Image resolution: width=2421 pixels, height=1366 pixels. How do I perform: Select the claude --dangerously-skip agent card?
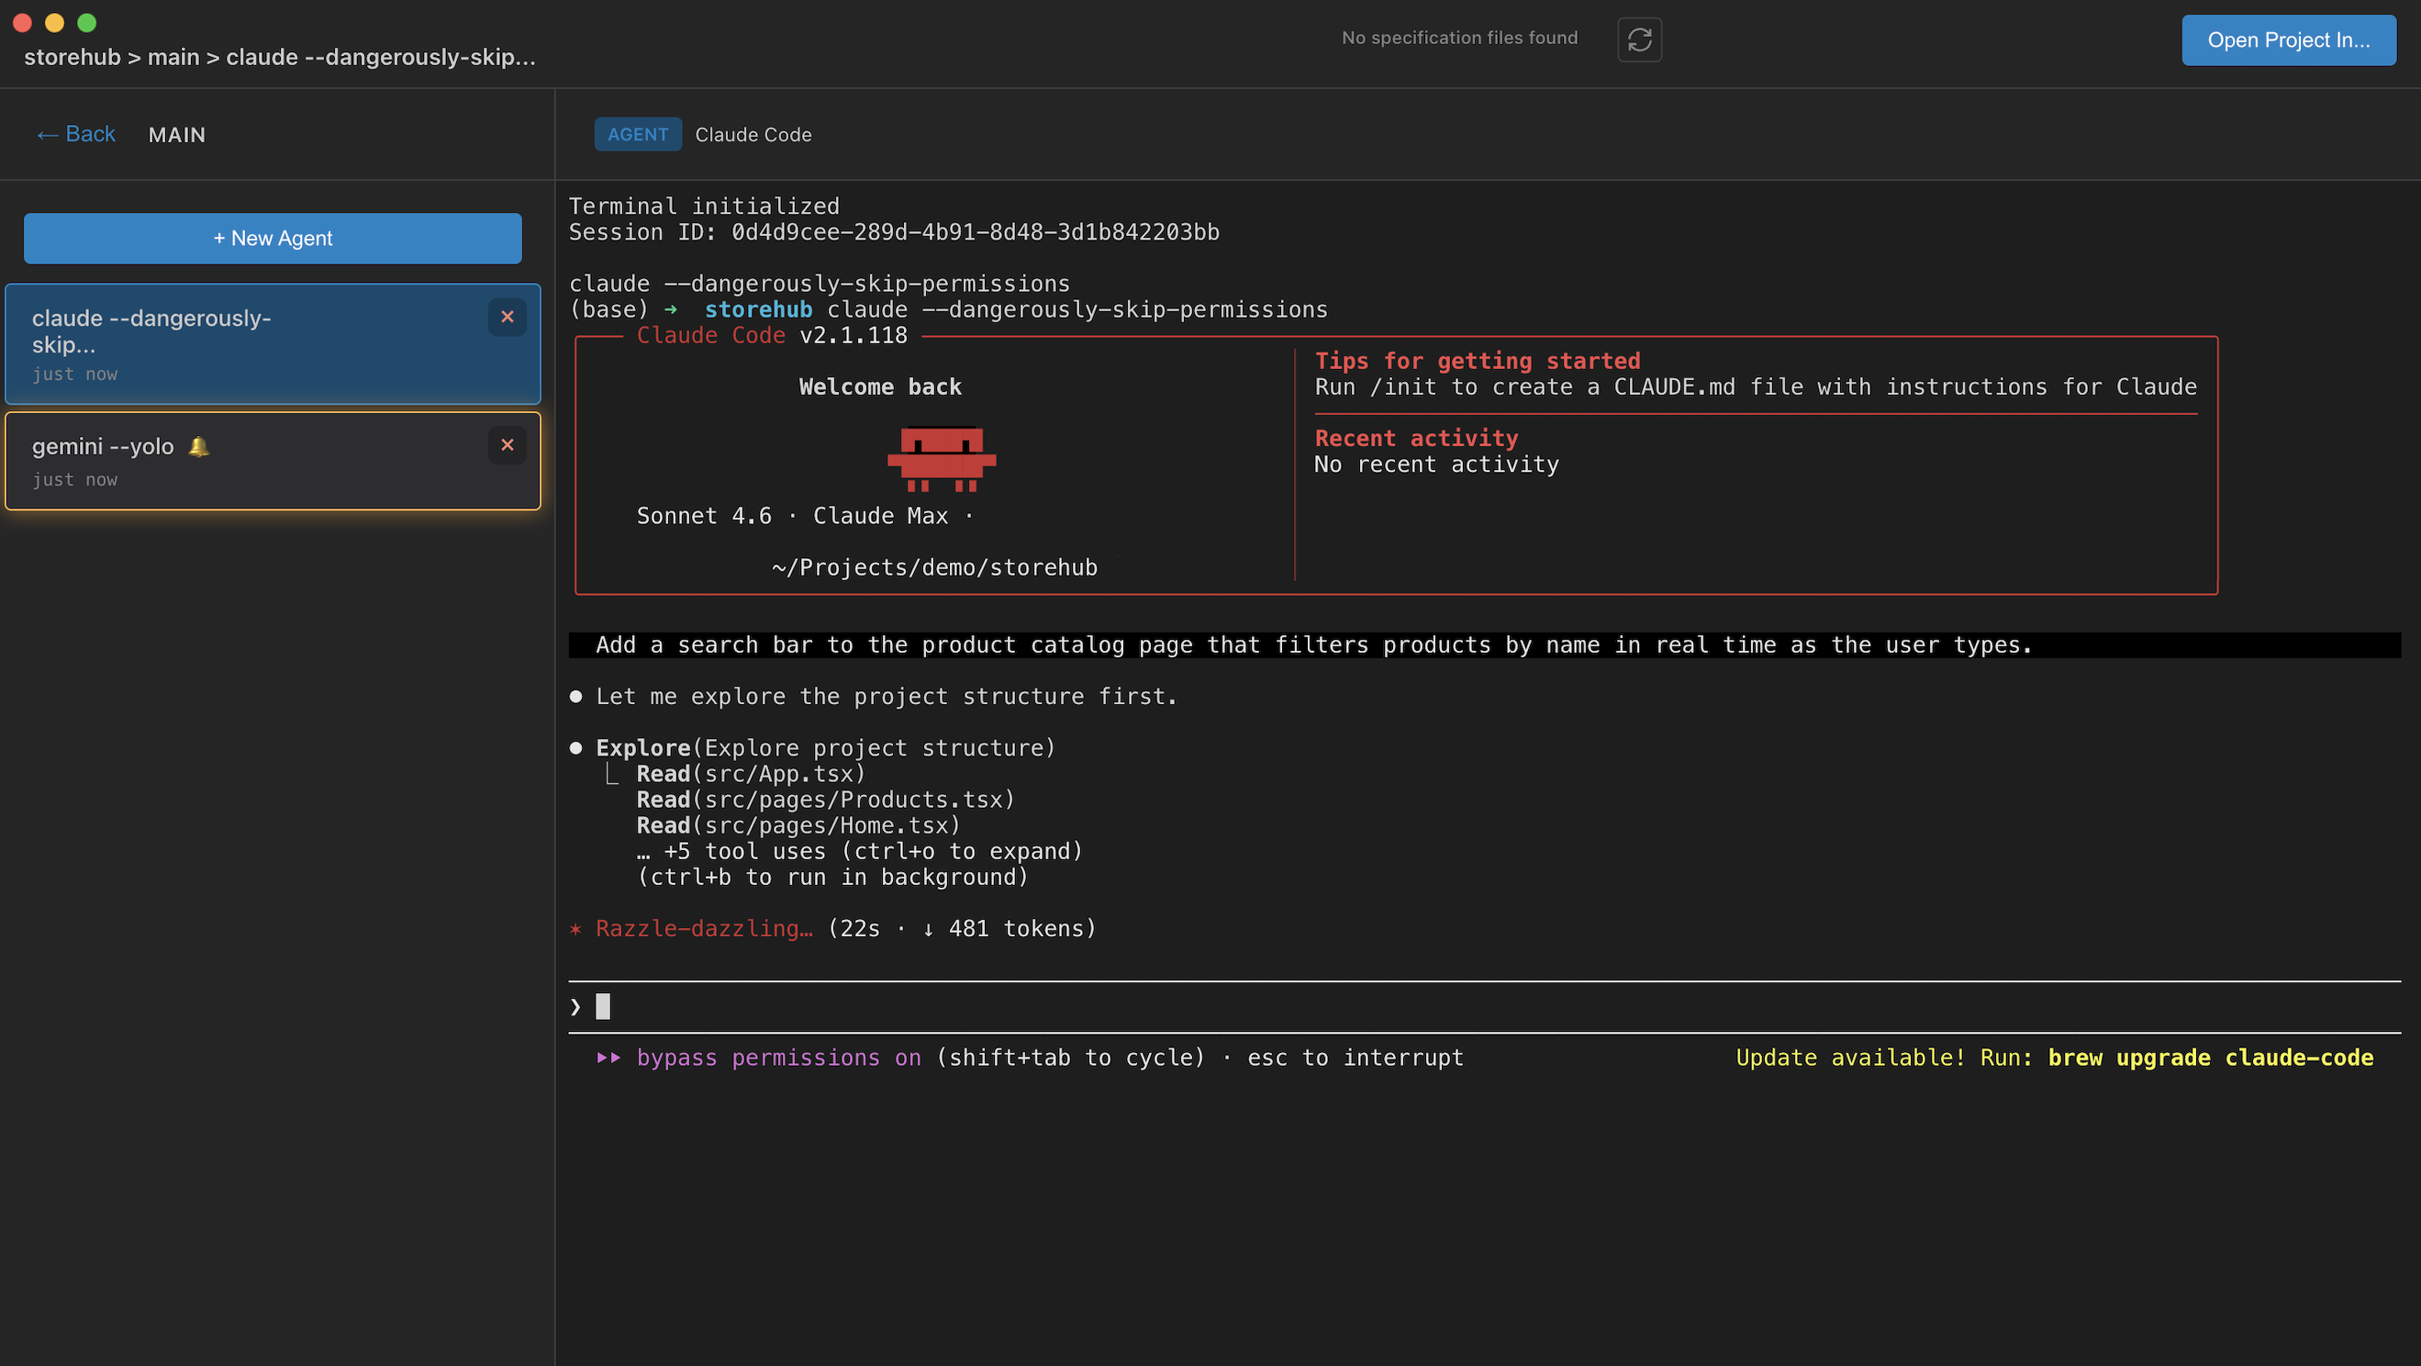pyautogui.click(x=273, y=344)
